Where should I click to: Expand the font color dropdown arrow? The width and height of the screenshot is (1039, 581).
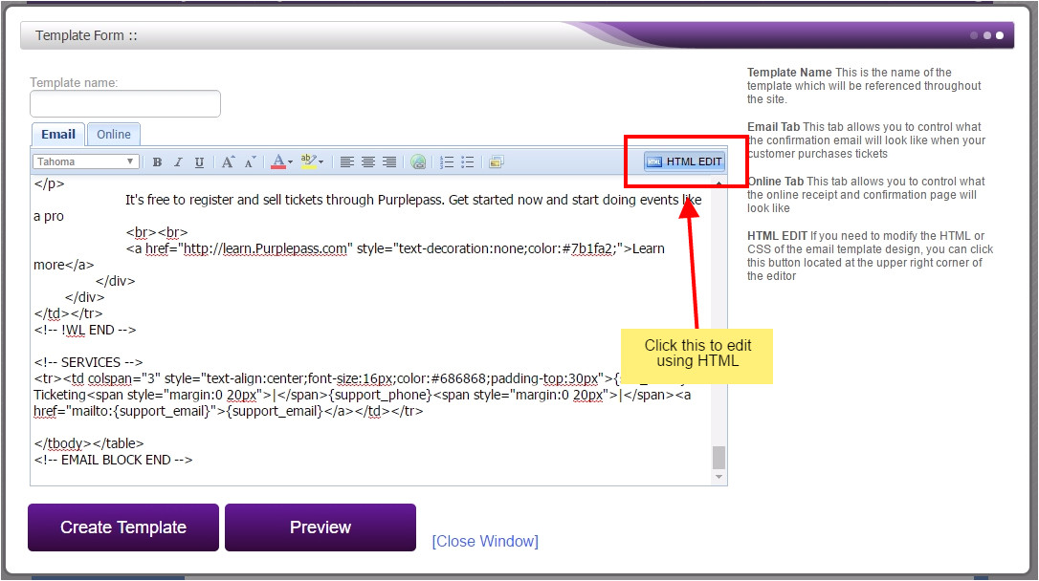tap(290, 162)
